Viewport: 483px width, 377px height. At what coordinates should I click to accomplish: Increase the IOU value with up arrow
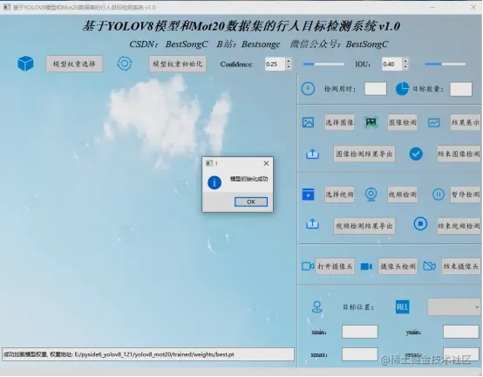click(x=405, y=60)
